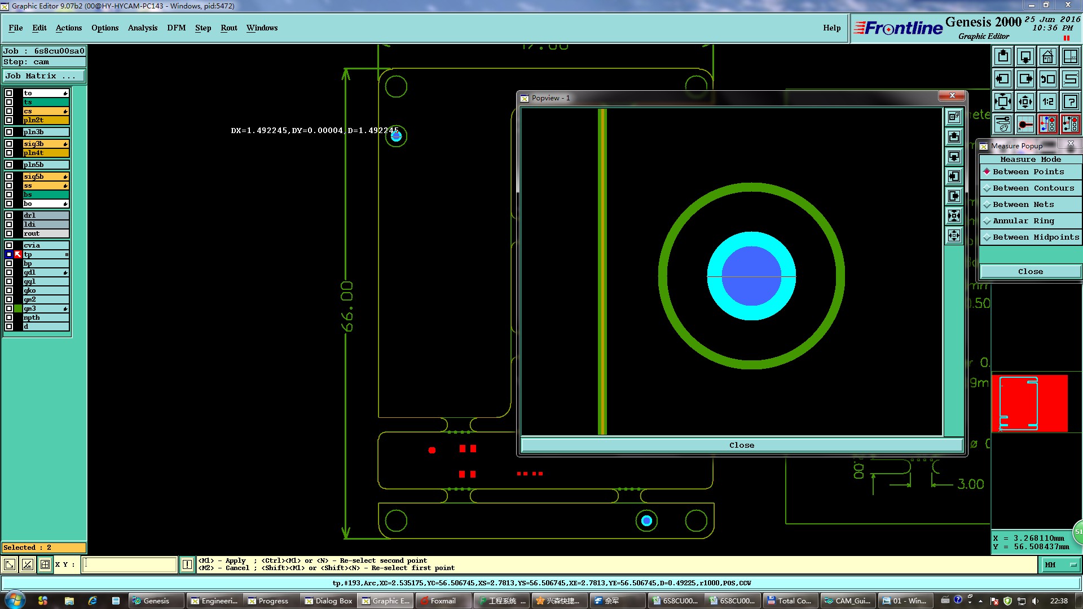This screenshot has width=1083, height=609.
Task: Click the snap-to-grid icon in bottom bar
Action: [x=45, y=564]
